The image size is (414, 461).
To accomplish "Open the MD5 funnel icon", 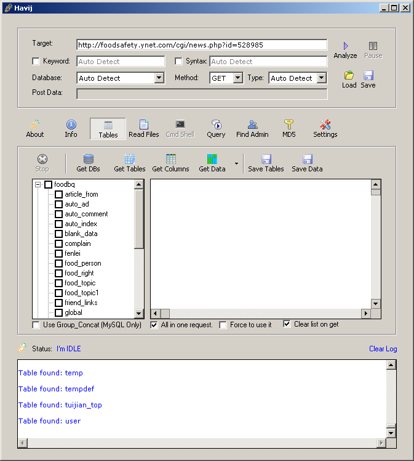I will [289, 124].
